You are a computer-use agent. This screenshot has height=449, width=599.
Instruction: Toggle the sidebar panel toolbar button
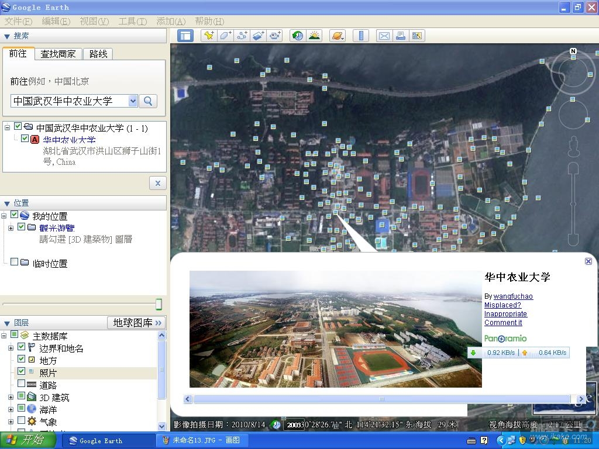click(185, 36)
